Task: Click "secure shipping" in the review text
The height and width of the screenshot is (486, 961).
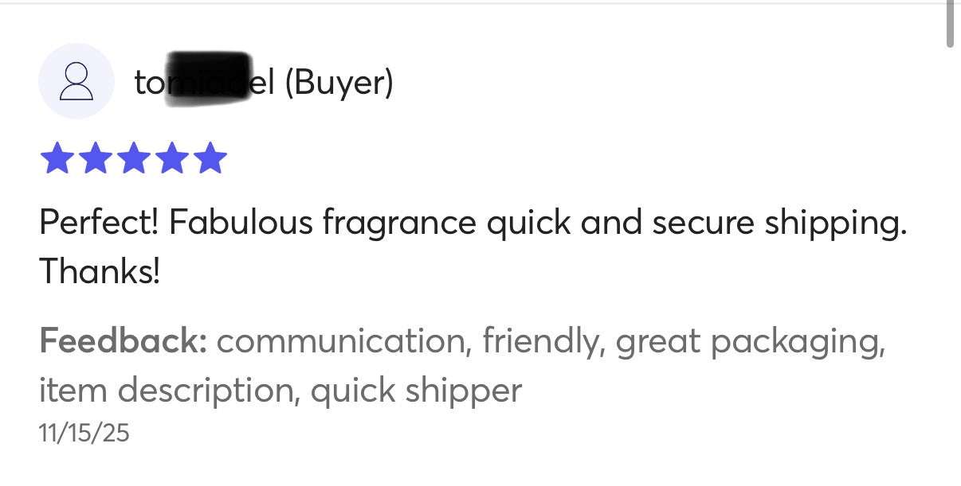Action: click(x=779, y=224)
